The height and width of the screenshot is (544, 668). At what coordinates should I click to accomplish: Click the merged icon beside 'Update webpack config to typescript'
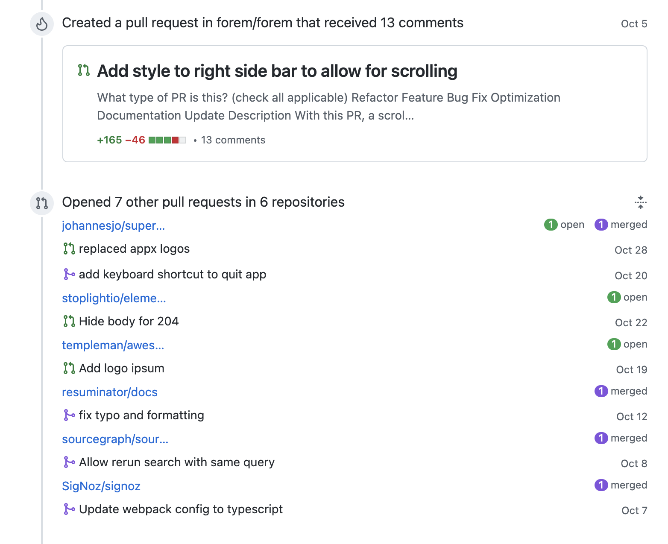click(69, 509)
